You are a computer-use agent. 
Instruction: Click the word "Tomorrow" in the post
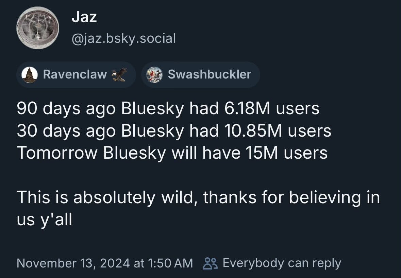pyautogui.click(x=57, y=153)
